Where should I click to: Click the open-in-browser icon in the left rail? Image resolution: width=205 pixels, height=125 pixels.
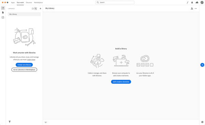3,17
